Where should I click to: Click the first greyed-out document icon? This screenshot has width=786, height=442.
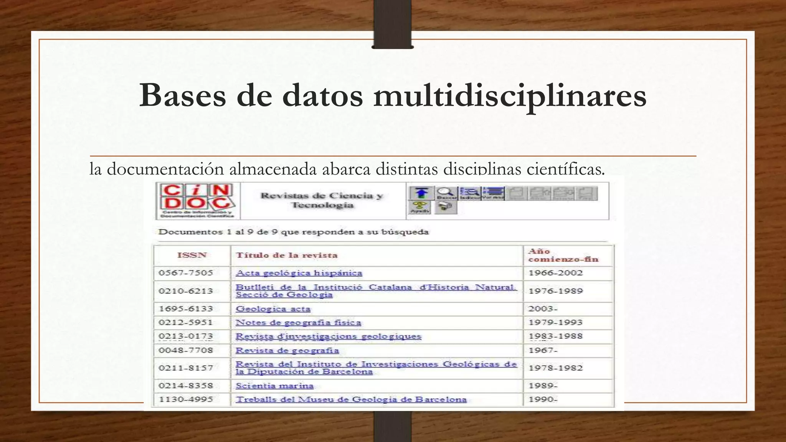pyautogui.click(x=517, y=193)
